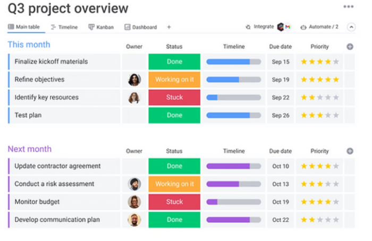Collapse the This month group
The width and height of the screenshot is (372, 241).
click(29, 45)
